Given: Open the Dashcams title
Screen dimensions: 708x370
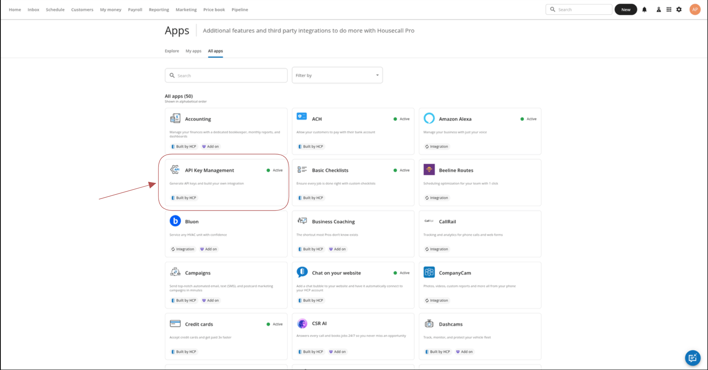Looking at the screenshot, I should (x=451, y=324).
